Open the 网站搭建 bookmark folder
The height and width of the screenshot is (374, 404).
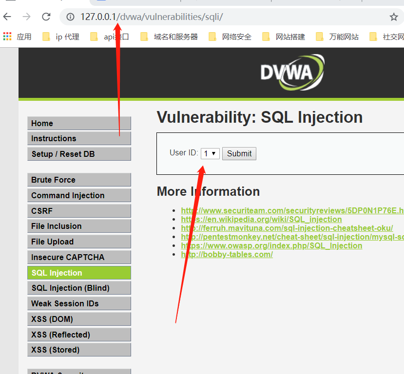pos(284,37)
